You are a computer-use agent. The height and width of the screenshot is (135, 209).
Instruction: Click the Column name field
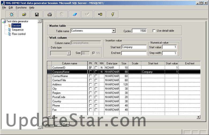click(x=86, y=43)
